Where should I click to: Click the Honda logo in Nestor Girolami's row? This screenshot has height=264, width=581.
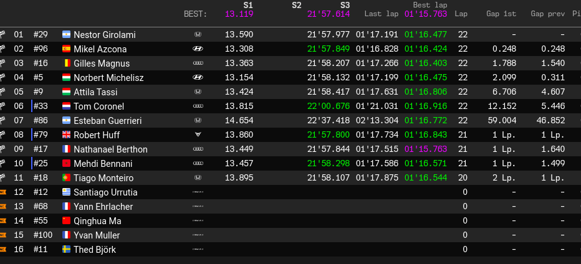pos(198,35)
